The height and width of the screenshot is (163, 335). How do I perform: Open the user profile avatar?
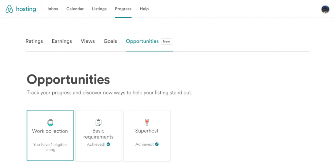tap(325, 9)
